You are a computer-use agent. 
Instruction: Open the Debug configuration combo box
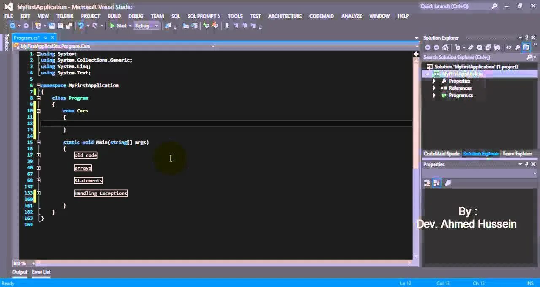146,26
